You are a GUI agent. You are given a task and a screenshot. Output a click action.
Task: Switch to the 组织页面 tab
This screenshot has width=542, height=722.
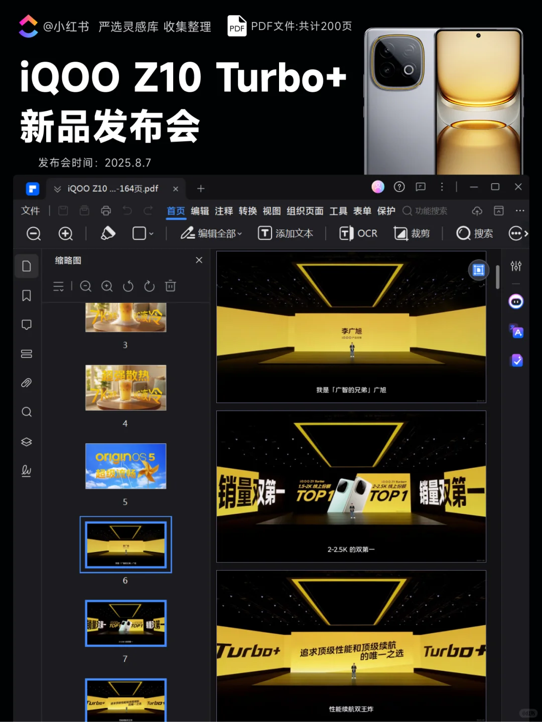305,211
